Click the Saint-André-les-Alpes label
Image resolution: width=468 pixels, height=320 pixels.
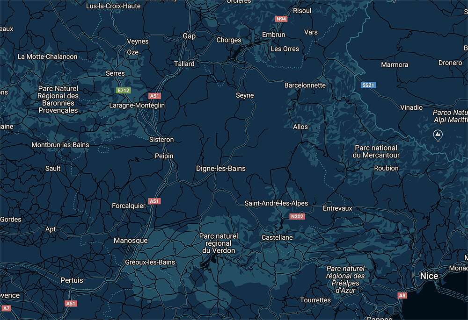[276, 203]
